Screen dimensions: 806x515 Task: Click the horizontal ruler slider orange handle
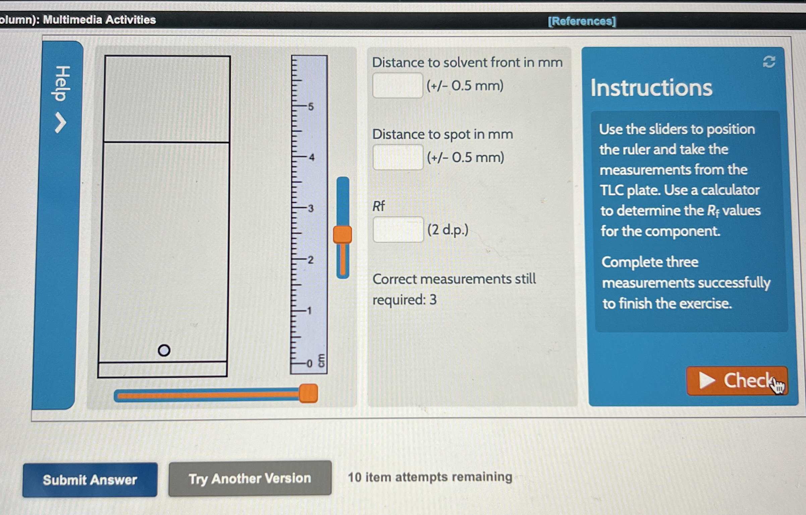[x=308, y=393]
